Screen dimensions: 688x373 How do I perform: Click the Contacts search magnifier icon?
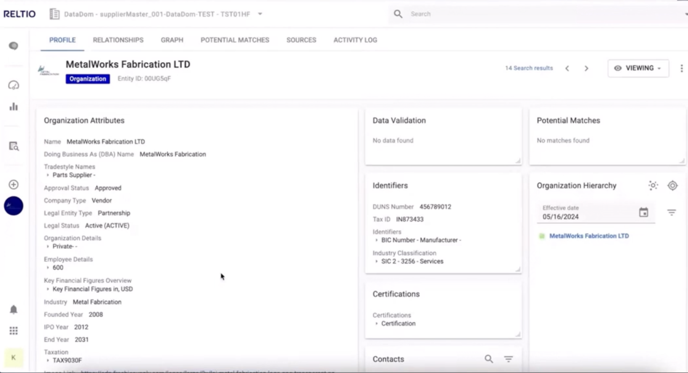[489, 359]
